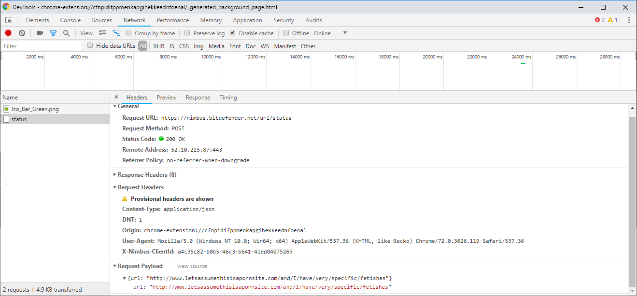Click the green marker on timeline overview
Image resolution: width=637 pixels, height=296 pixels.
(x=523, y=63)
